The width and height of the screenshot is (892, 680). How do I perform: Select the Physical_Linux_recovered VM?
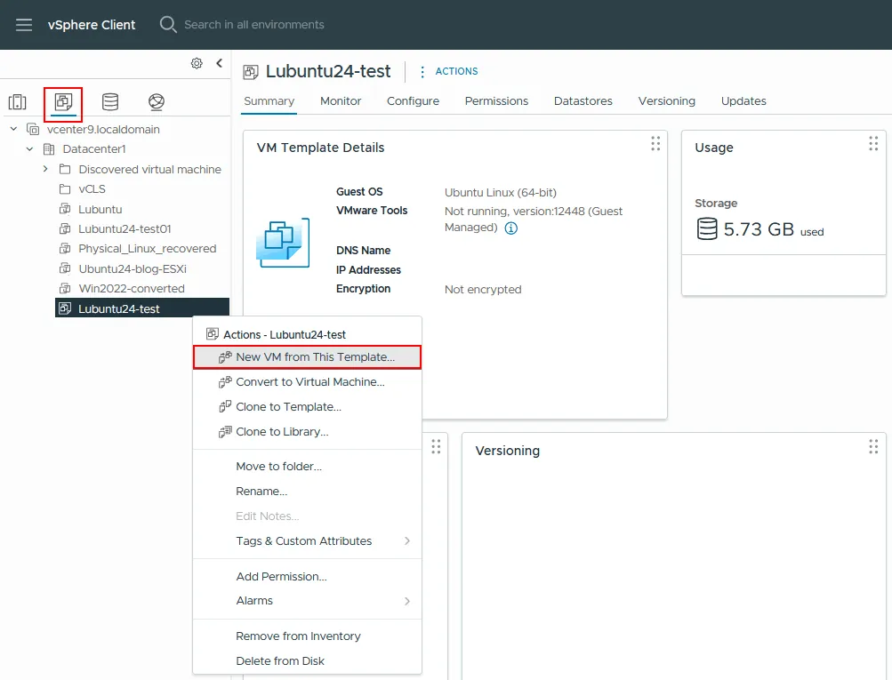tap(148, 249)
